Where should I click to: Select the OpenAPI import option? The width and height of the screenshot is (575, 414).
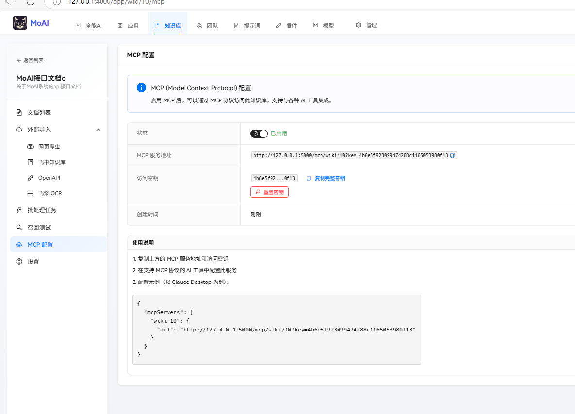click(x=49, y=178)
